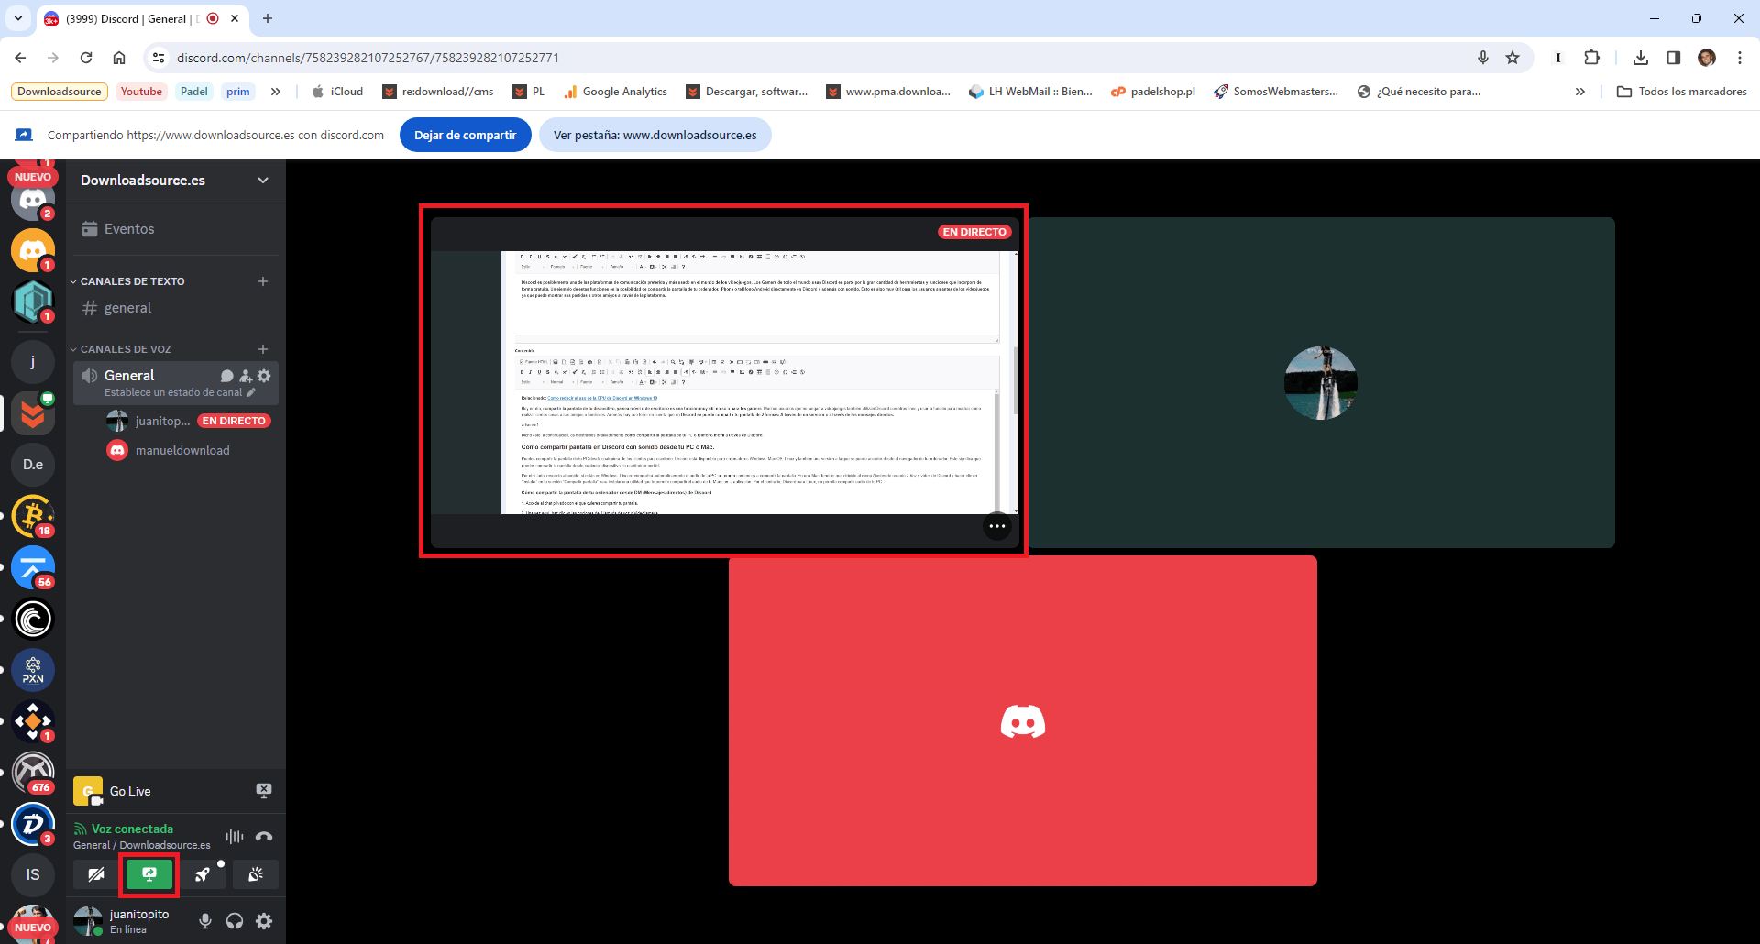Select General voice channel
The image size is (1760, 944).
[x=129, y=376]
